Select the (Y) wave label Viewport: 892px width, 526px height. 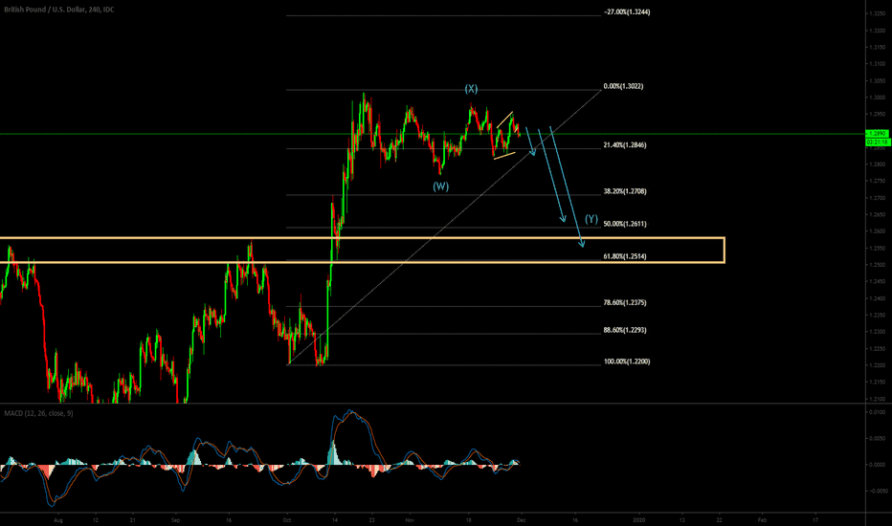(591, 220)
